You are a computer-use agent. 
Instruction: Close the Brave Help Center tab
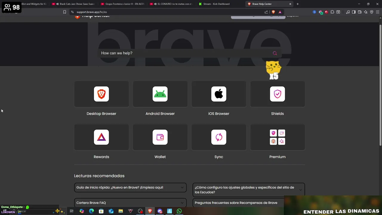point(290,4)
